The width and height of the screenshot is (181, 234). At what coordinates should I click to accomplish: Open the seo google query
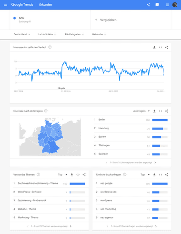pos(106,183)
